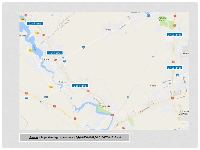Select the 2 x 2 lanes label nearest Pădurea
The height and width of the screenshot is (150, 200).
(x=174, y=34)
